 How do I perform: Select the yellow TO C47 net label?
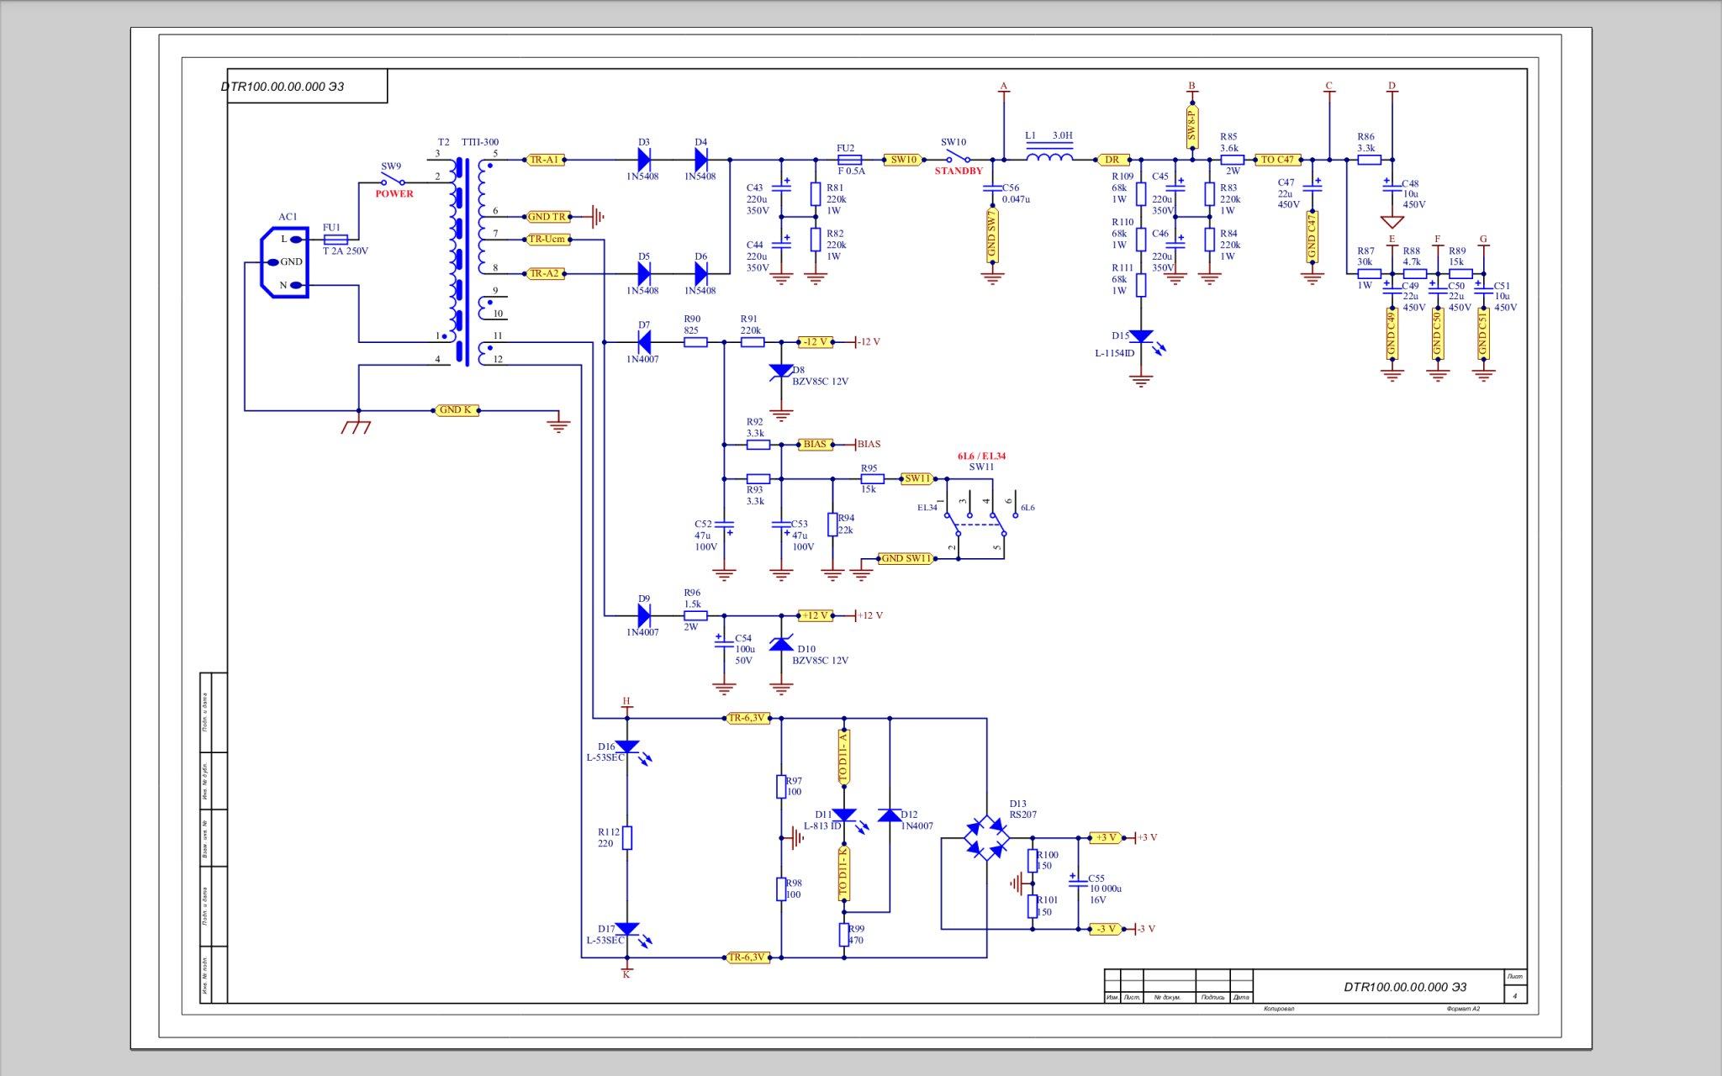point(1278,159)
